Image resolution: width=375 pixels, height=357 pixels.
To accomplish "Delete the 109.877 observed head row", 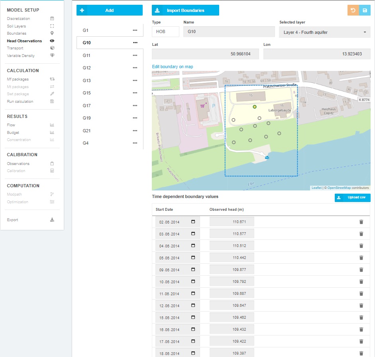I will pos(361,270).
